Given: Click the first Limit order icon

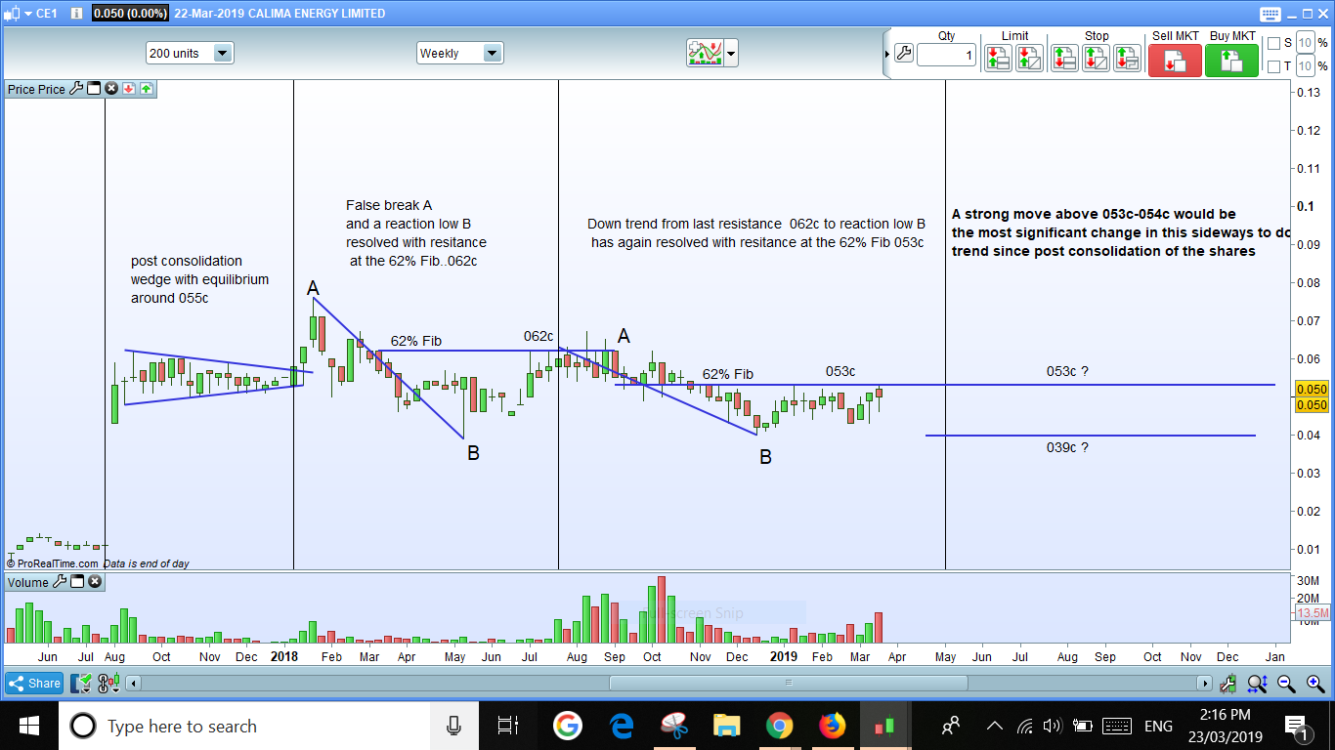Looking at the screenshot, I should 998,58.
